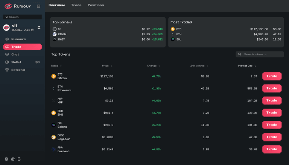Open notifications via the bell icon
Viewport: 289px width, 165px height.
tap(39, 27)
